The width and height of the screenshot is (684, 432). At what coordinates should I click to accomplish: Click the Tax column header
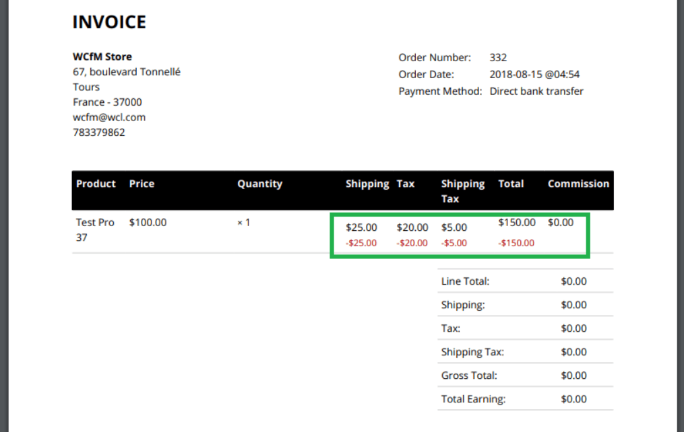pyautogui.click(x=405, y=183)
